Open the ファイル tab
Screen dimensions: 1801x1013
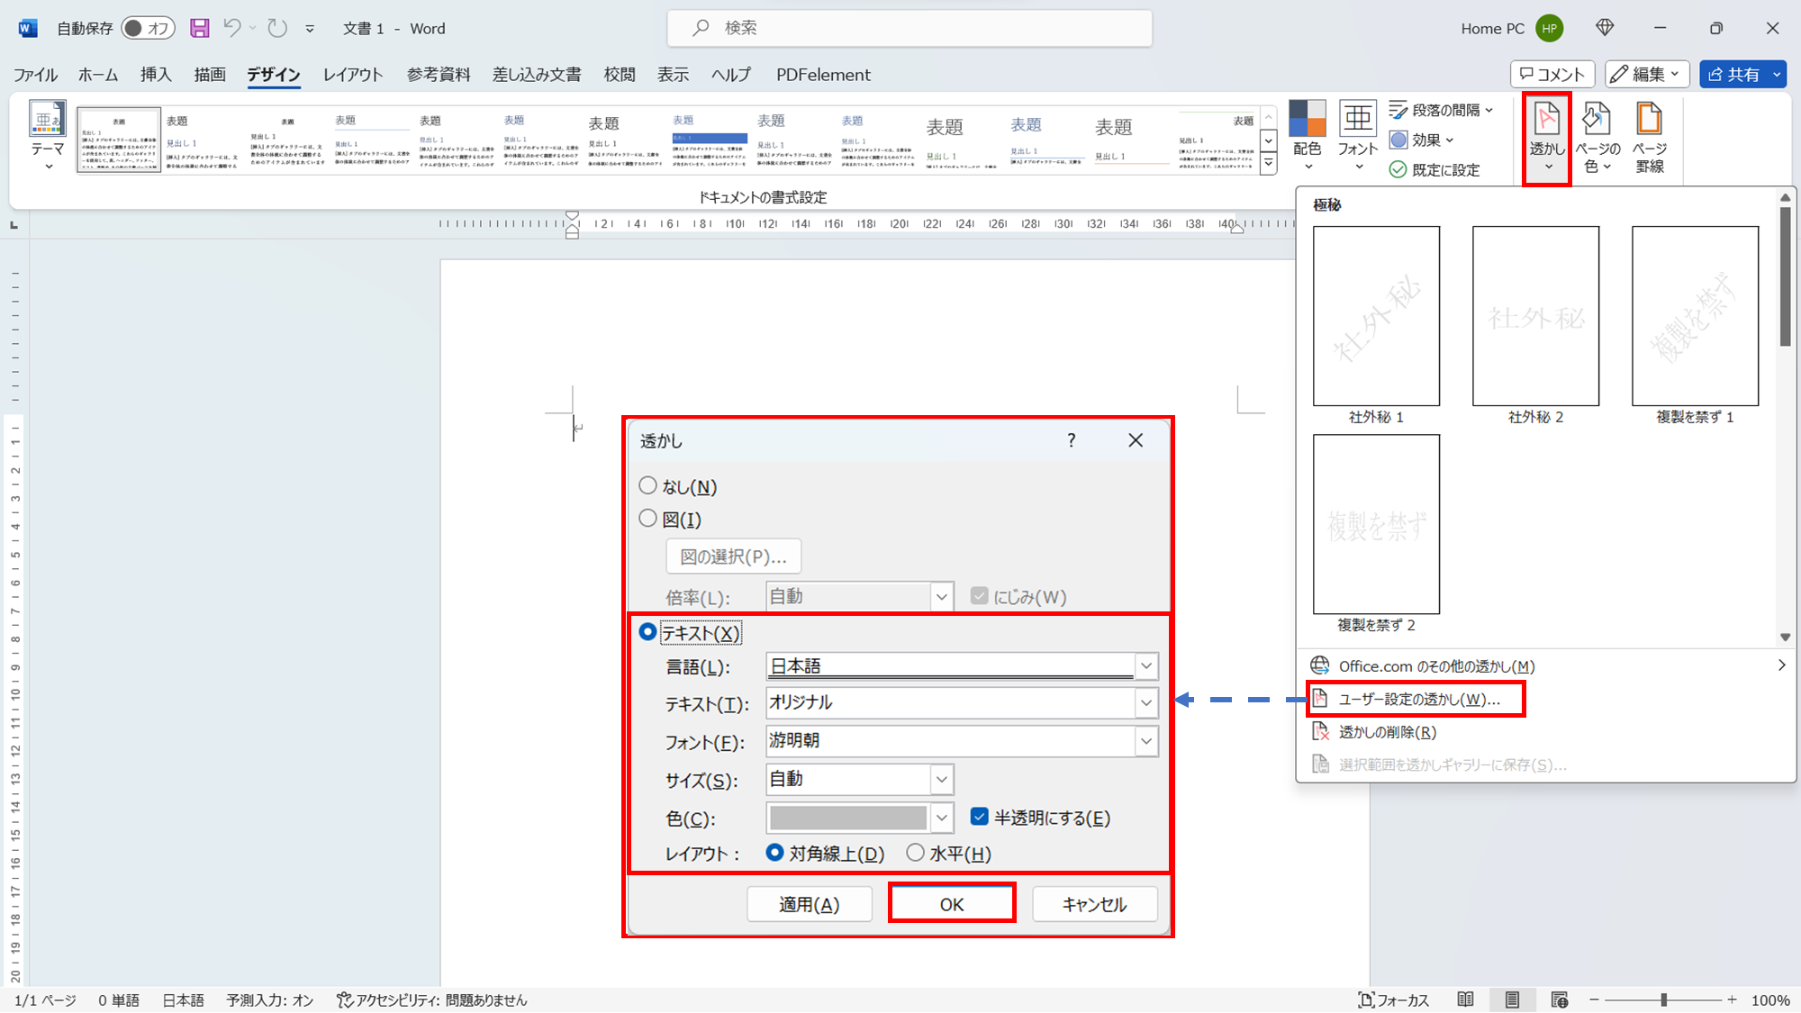coord(36,75)
